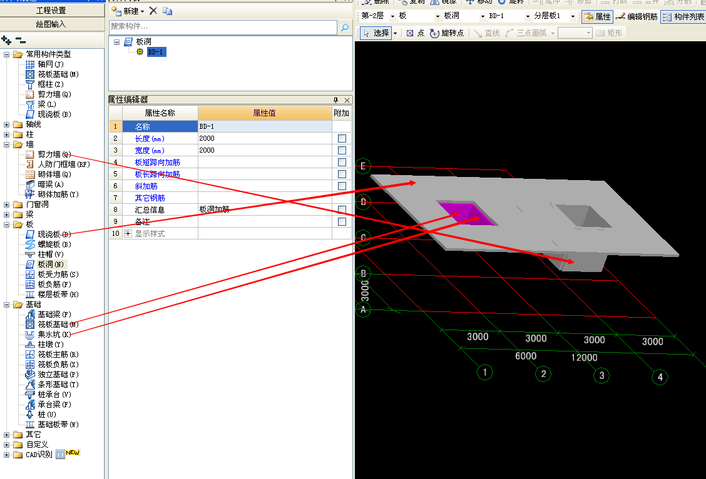
Task: Open 筏板主筋 (R) component
Action: point(52,355)
